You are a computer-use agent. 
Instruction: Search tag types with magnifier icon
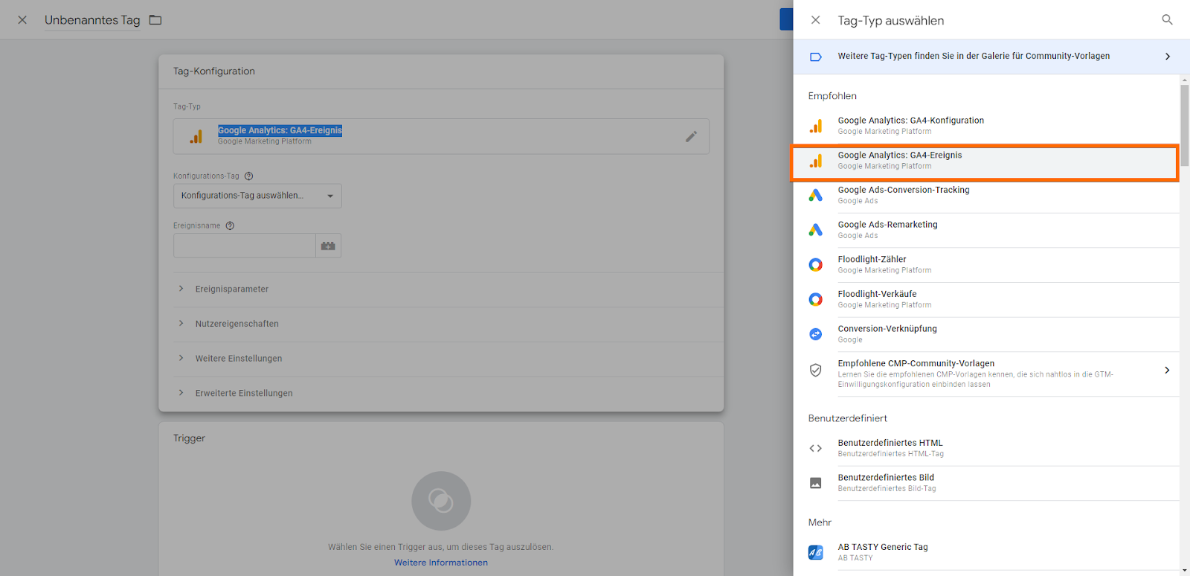[x=1167, y=20]
